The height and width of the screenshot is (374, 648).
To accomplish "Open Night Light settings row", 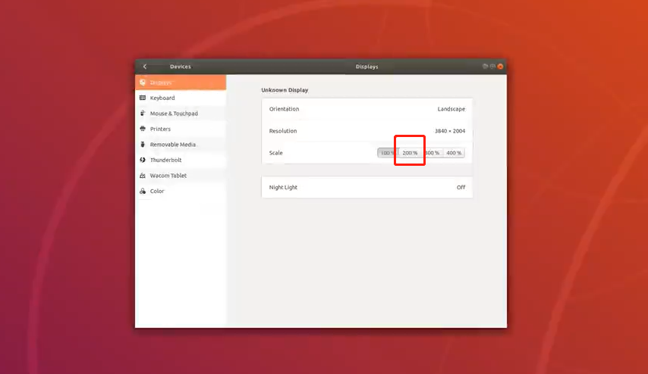I will (367, 187).
